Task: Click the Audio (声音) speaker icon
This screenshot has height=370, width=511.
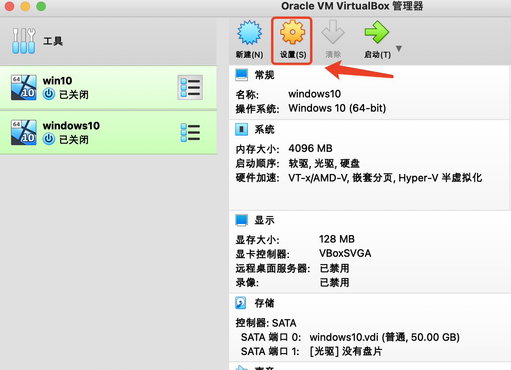Action: [241, 367]
